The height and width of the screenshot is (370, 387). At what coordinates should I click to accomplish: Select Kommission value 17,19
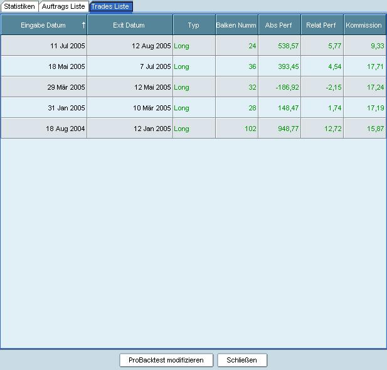pos(376,108)
